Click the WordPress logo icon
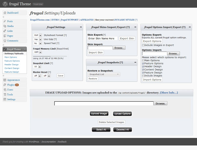Screen dimensions: 197x150 [5, 4]
